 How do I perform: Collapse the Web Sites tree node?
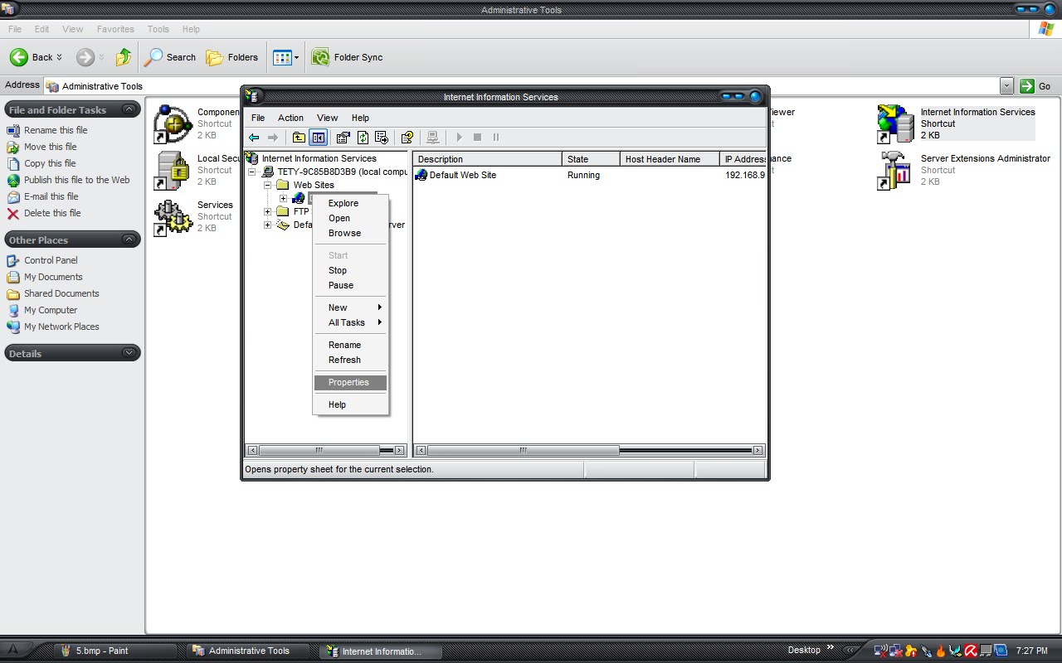268,186
